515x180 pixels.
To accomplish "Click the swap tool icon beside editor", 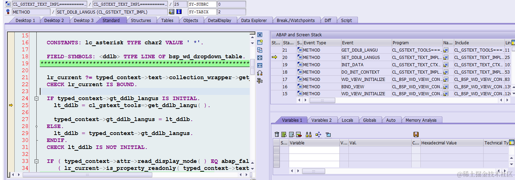I will (x=259, y=50).
